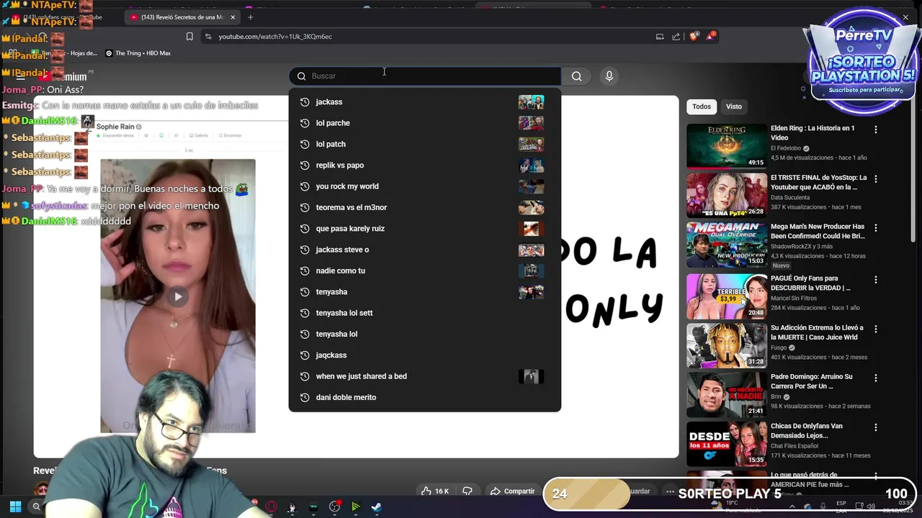This screenshot has width=922, height=518.
Task: Click the dislike thumbs-down button
Action: coord(467,491)
